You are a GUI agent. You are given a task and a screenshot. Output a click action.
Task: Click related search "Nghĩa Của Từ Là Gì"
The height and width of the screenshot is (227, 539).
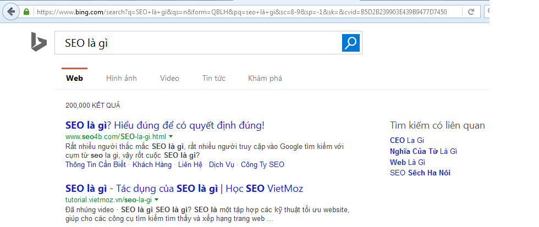click(424, 152)
